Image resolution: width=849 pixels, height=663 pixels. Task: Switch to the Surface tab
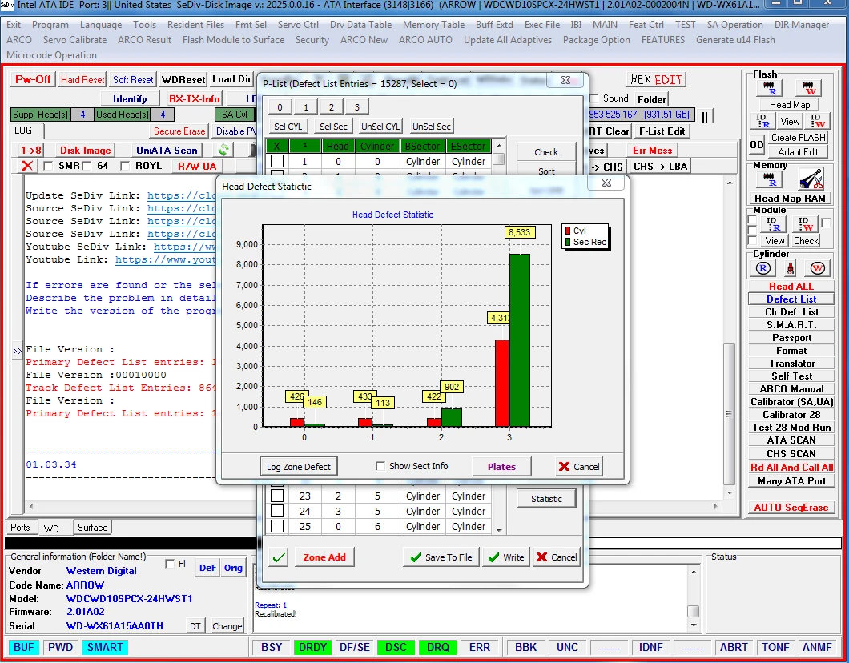[x=93, y=528]
